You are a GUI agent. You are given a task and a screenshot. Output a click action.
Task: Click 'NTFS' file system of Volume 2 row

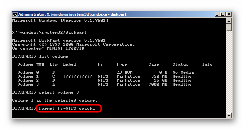[103, 80]
